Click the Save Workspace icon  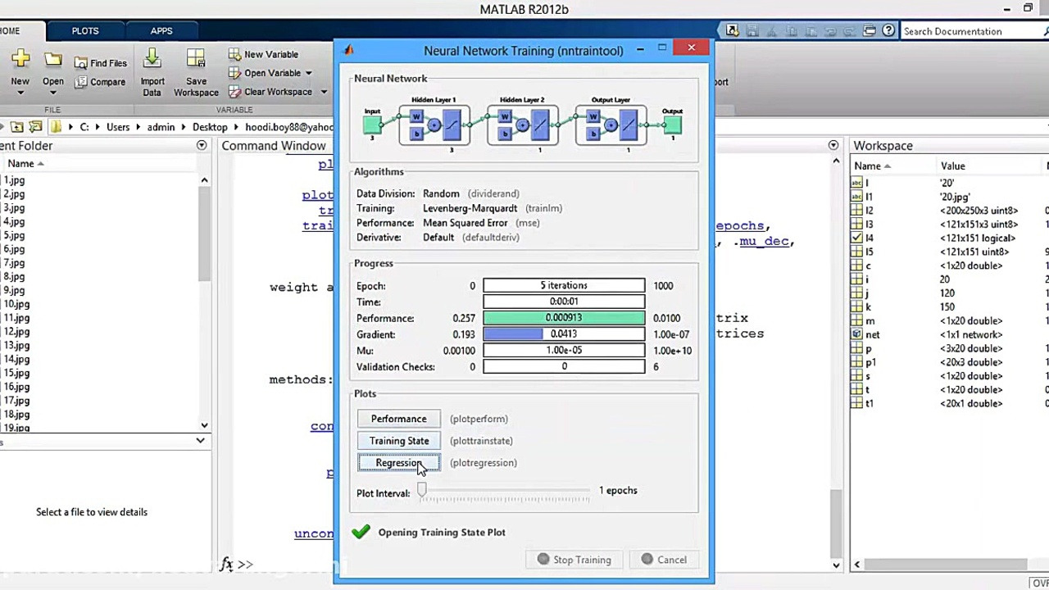[x=196, y=59]
